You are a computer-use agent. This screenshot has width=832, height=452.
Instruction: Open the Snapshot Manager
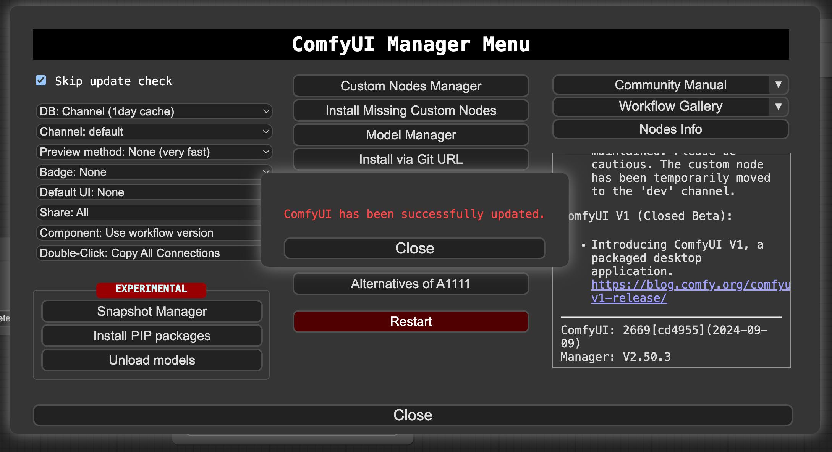tap(152, 311)
